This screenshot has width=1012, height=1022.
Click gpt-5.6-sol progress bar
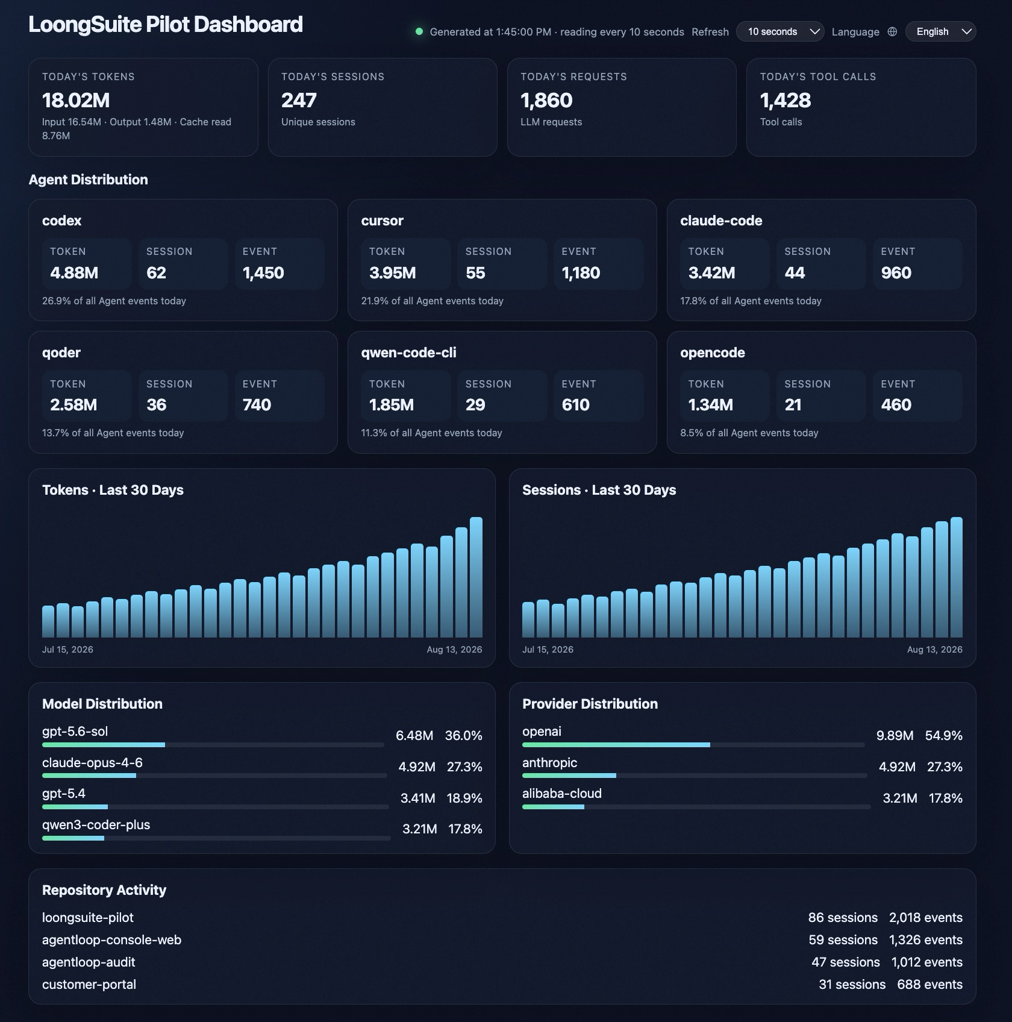point(213,745)
